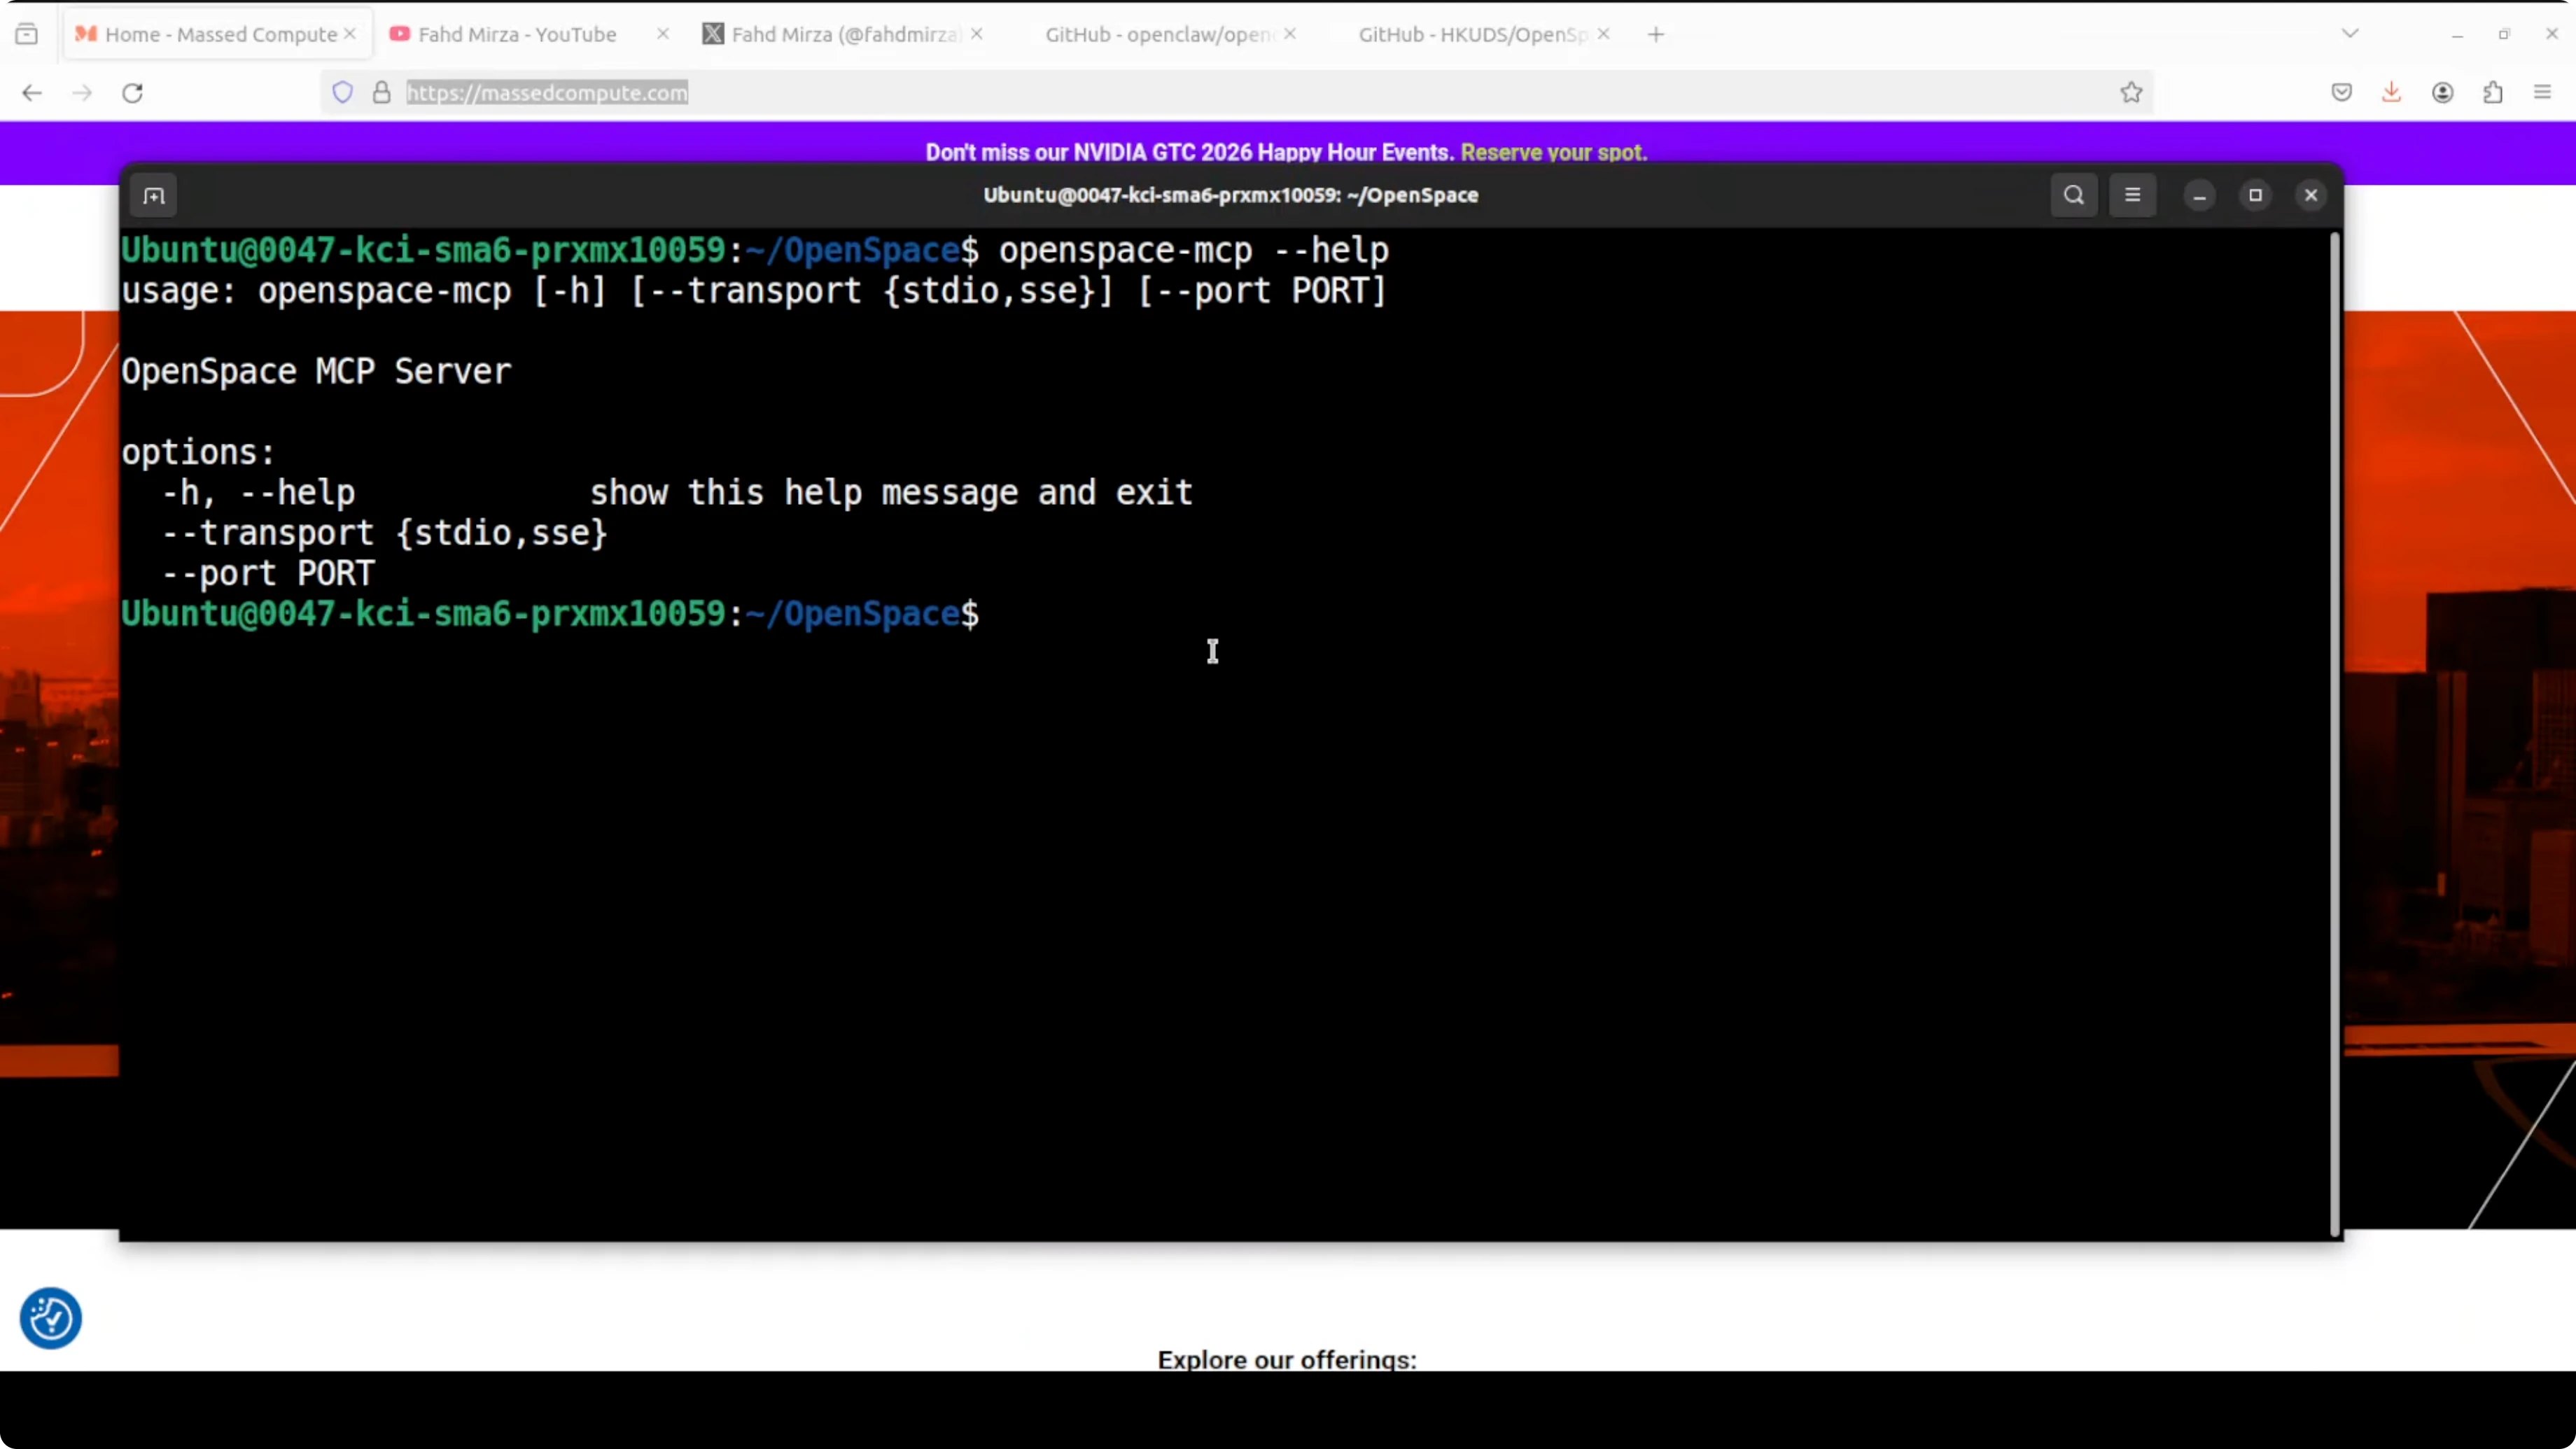
Task: Reload the current page
Action: point(132,93)
